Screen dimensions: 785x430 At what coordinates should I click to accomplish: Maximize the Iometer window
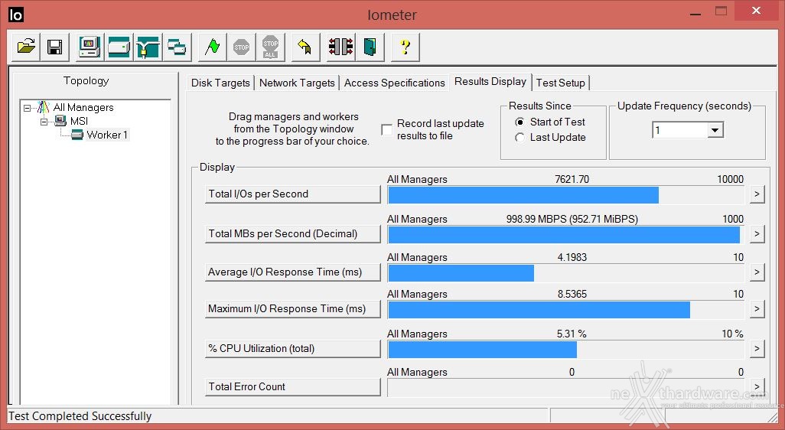click(x=721, y=12)
